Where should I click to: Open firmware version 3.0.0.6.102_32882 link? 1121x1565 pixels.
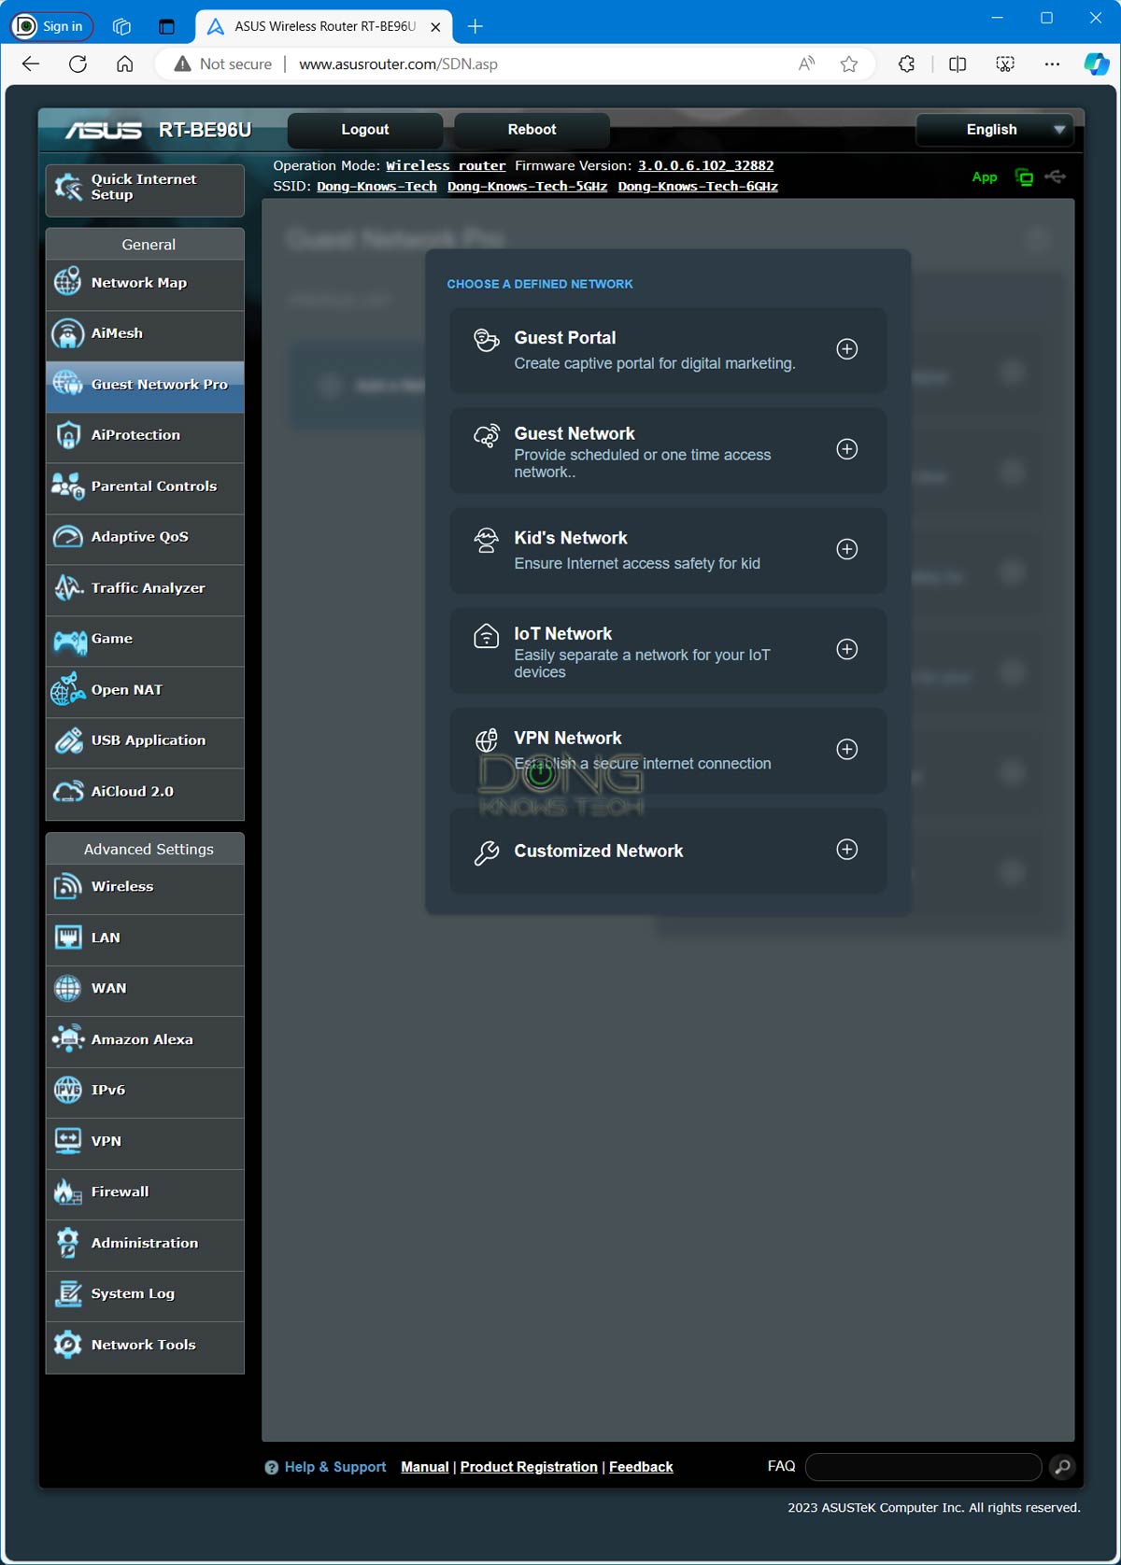[x=705, y=166]
